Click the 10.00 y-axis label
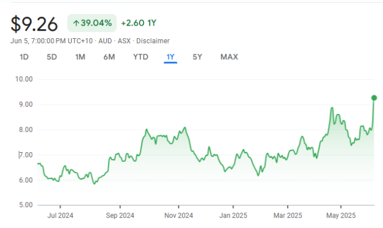Screen dimensions: 383x228 pos(24,79)
